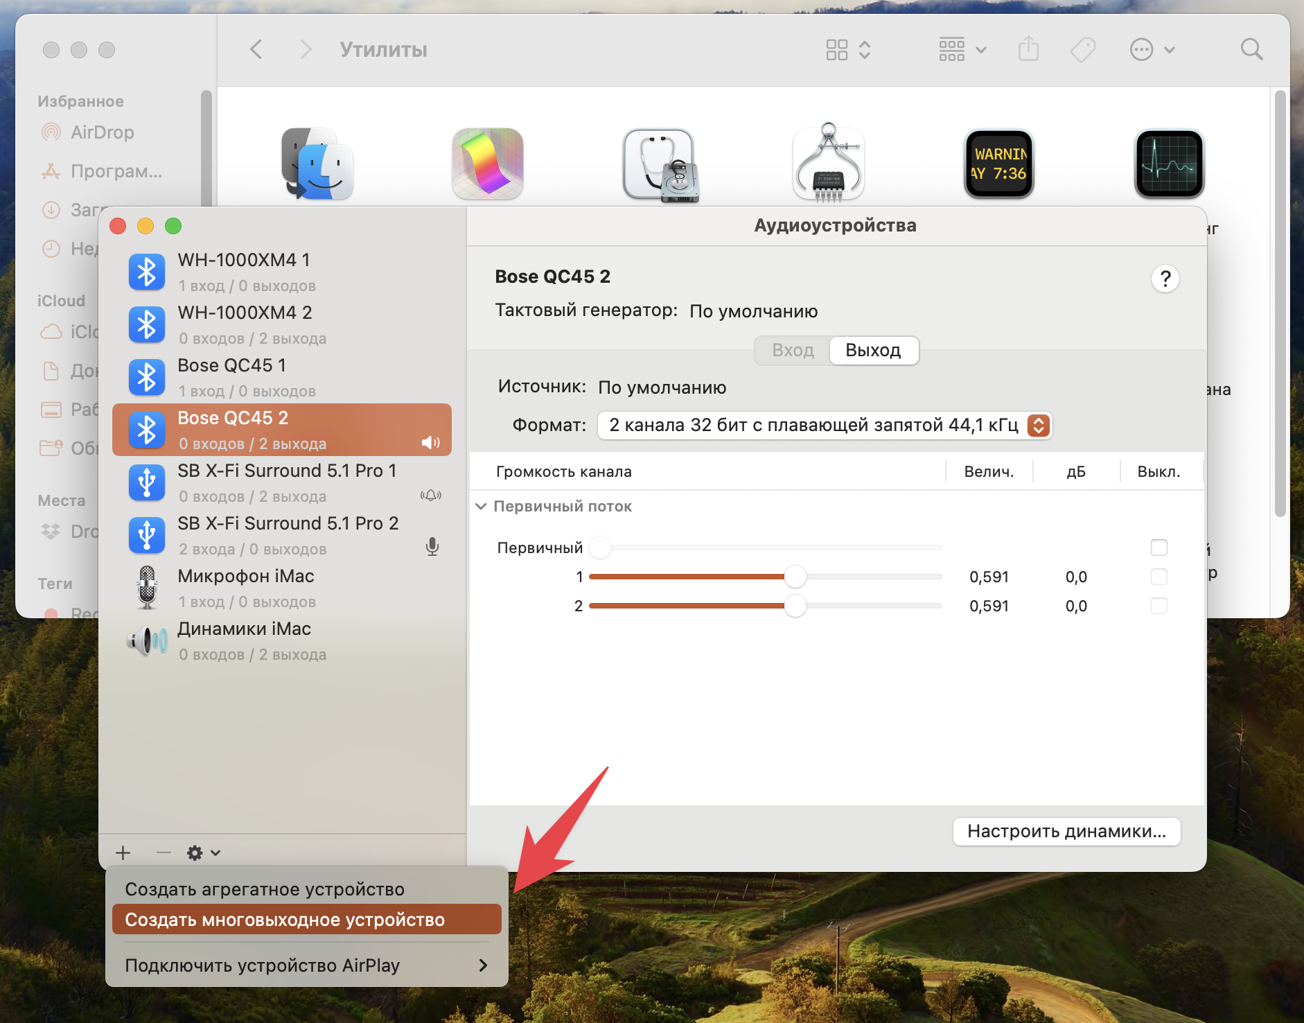
Task: Open Console app icon in Finder window
Action: pos(999,164)
